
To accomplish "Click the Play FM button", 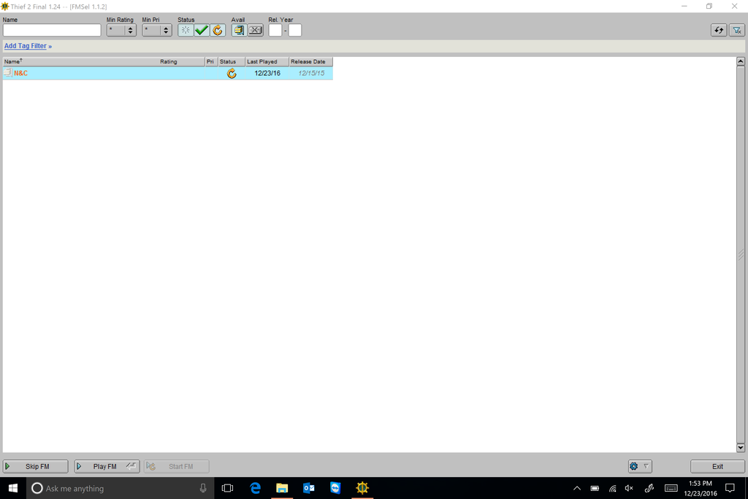I will pyautogui.click(x=107, y=466).
